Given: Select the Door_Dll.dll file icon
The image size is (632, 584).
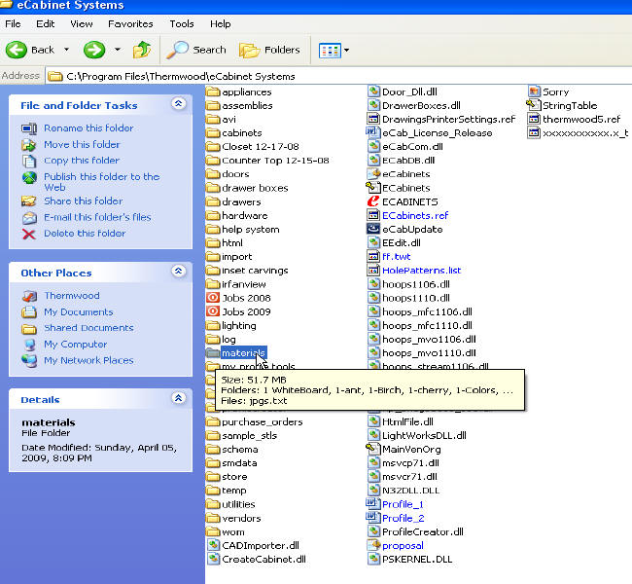Looking at the screenshot, I should point(373,91).
